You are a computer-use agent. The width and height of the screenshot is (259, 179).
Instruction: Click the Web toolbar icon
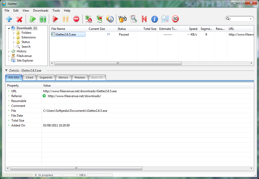pyautogui.click(x=123, y=19)
